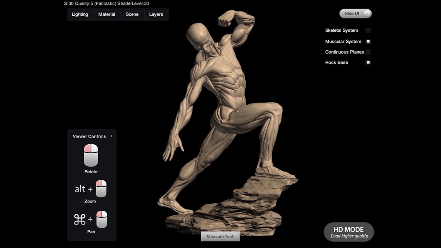The height and width of the screenshot is (248, 441).
Task: Open the Layers menu
Action: pos(156,14)
